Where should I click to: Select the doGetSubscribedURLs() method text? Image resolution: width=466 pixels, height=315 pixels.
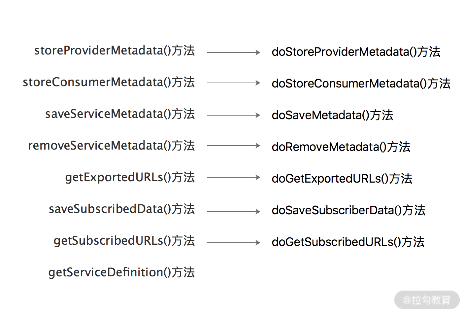click(x=348, y=242)
